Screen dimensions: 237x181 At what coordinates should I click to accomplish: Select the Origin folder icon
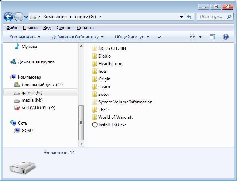tap(94, 79)
